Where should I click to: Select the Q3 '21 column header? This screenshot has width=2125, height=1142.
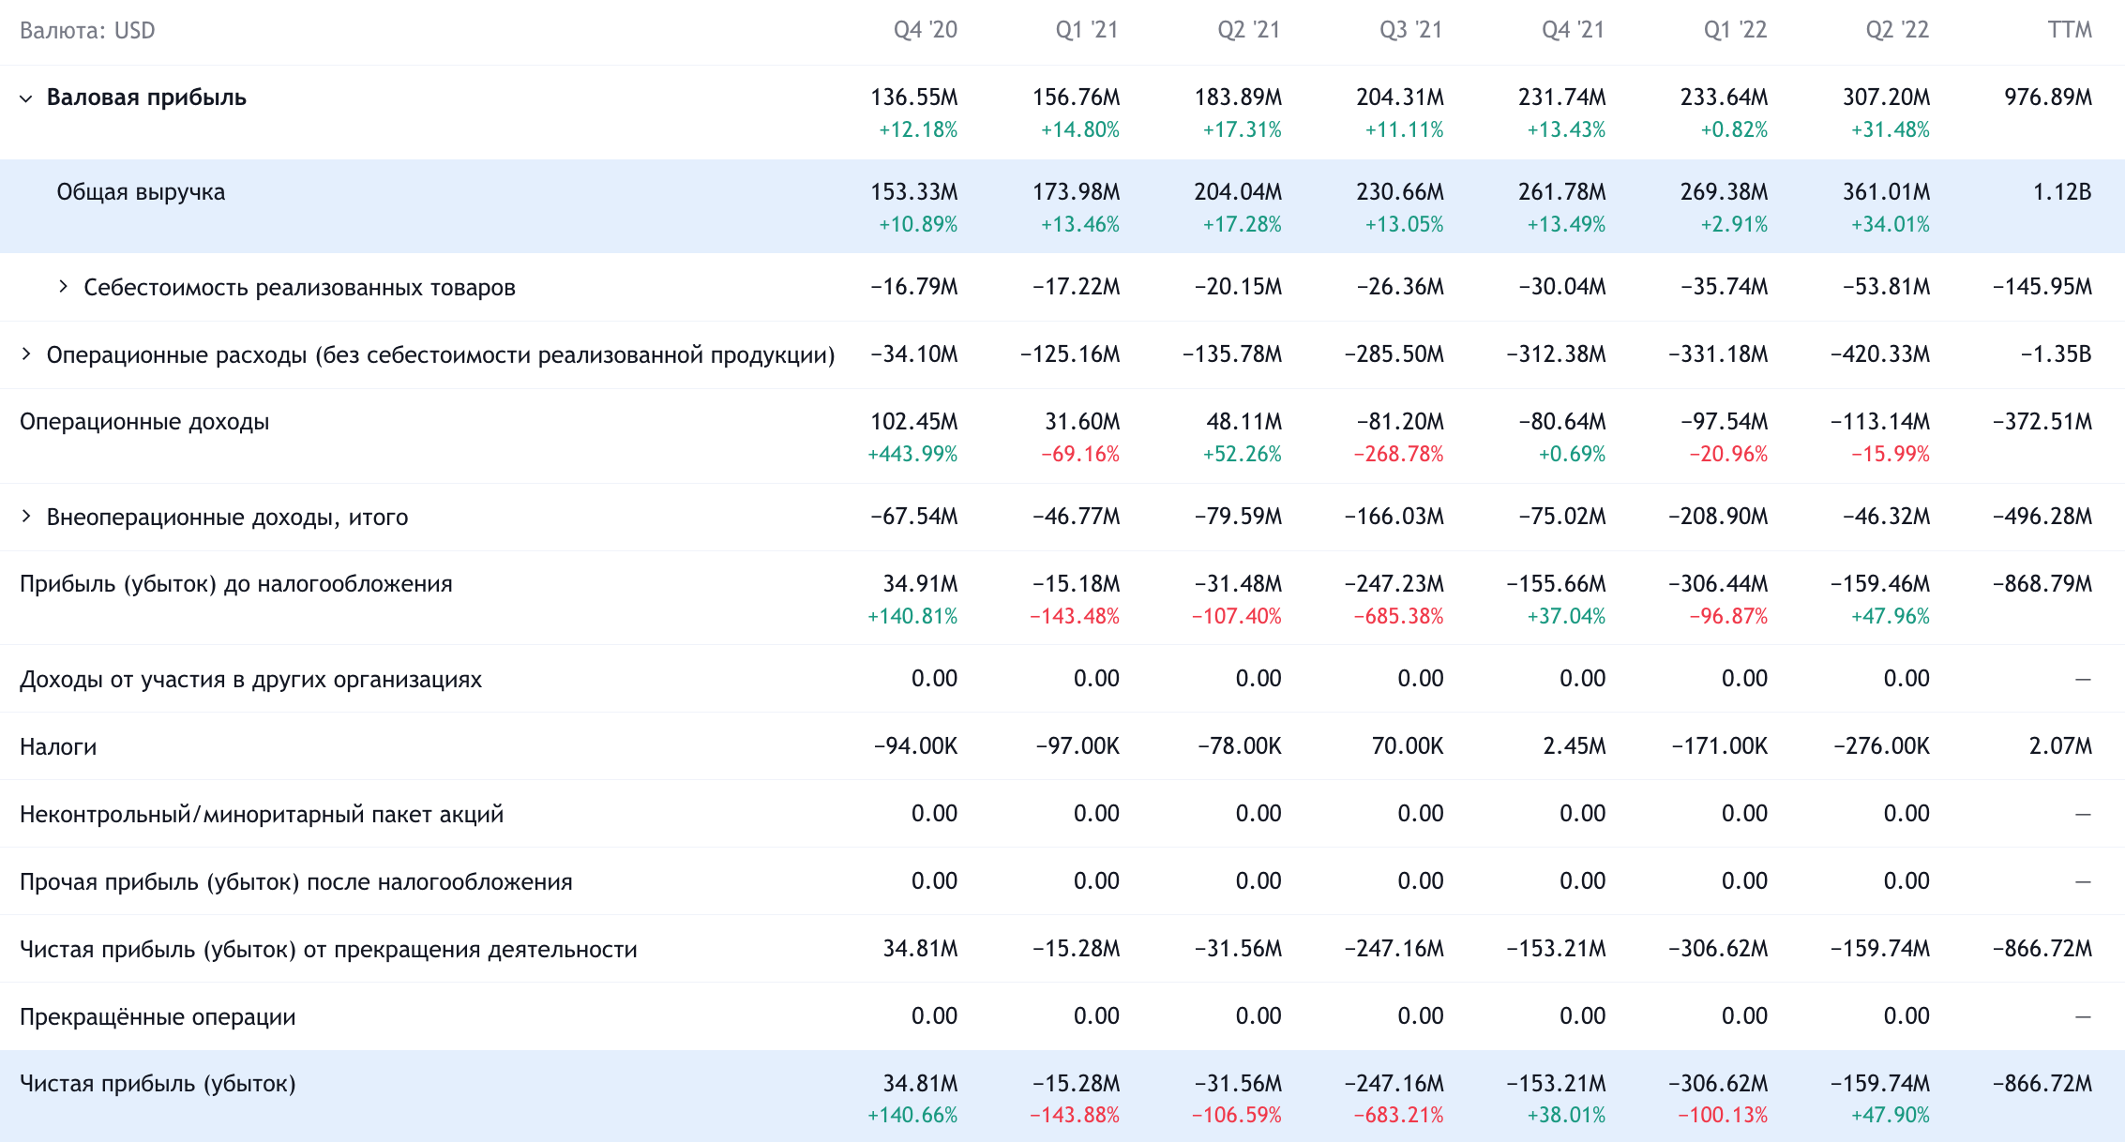(x=1410, y=30)
